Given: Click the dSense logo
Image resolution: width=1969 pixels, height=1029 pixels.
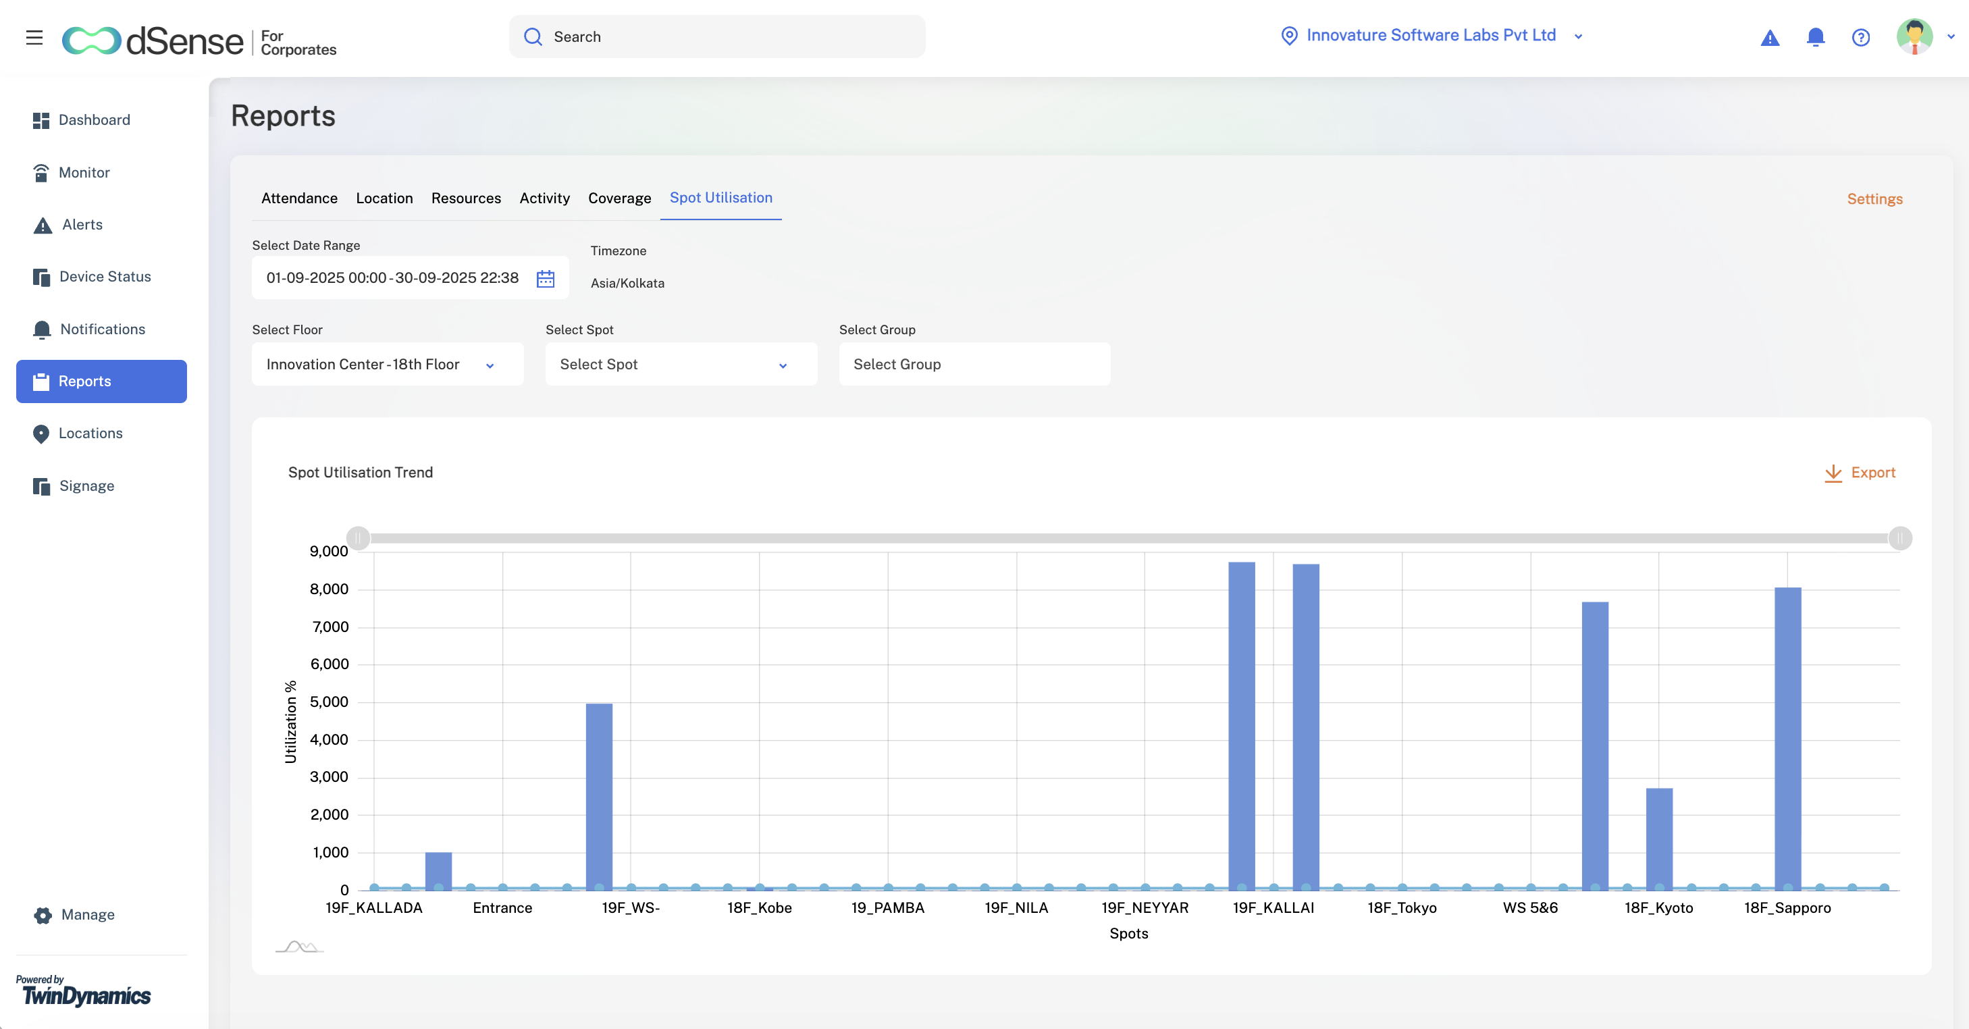Looking at the screenshot, I should (153, 41).
